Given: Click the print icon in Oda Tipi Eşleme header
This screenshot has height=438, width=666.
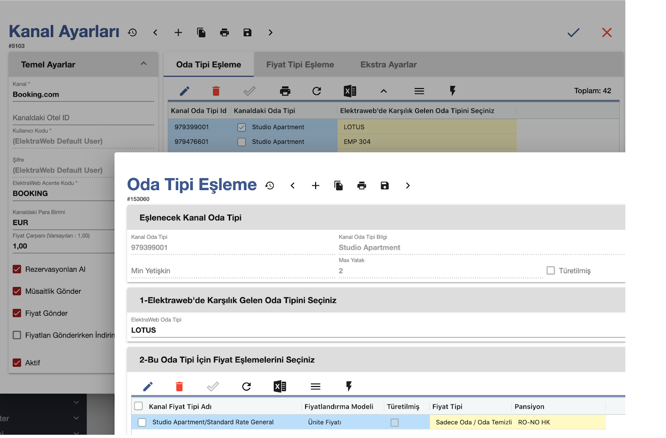Looking at the screenshot, I should 361,186.
